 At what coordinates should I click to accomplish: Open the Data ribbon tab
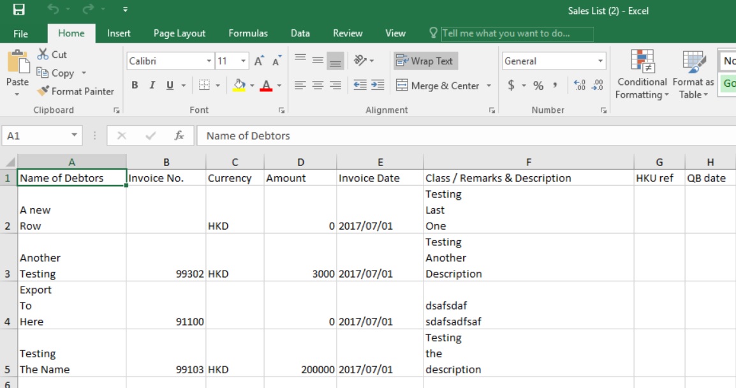(x=300, y=33)
